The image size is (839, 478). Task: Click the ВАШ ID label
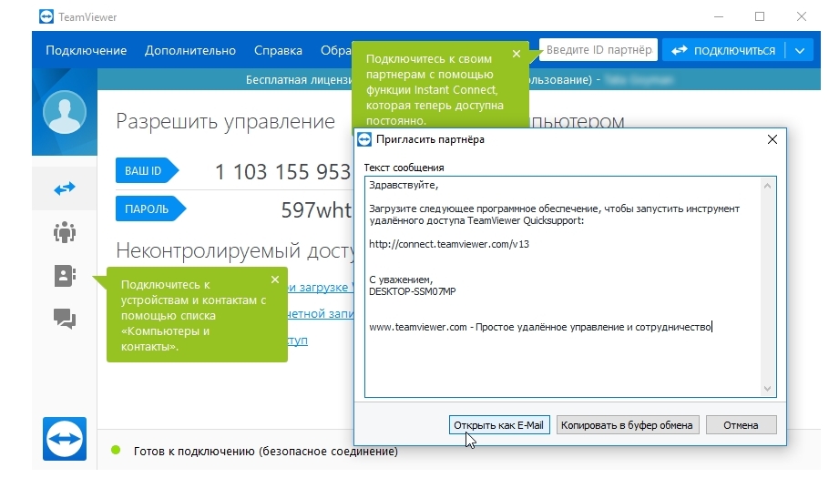(147, 170)
